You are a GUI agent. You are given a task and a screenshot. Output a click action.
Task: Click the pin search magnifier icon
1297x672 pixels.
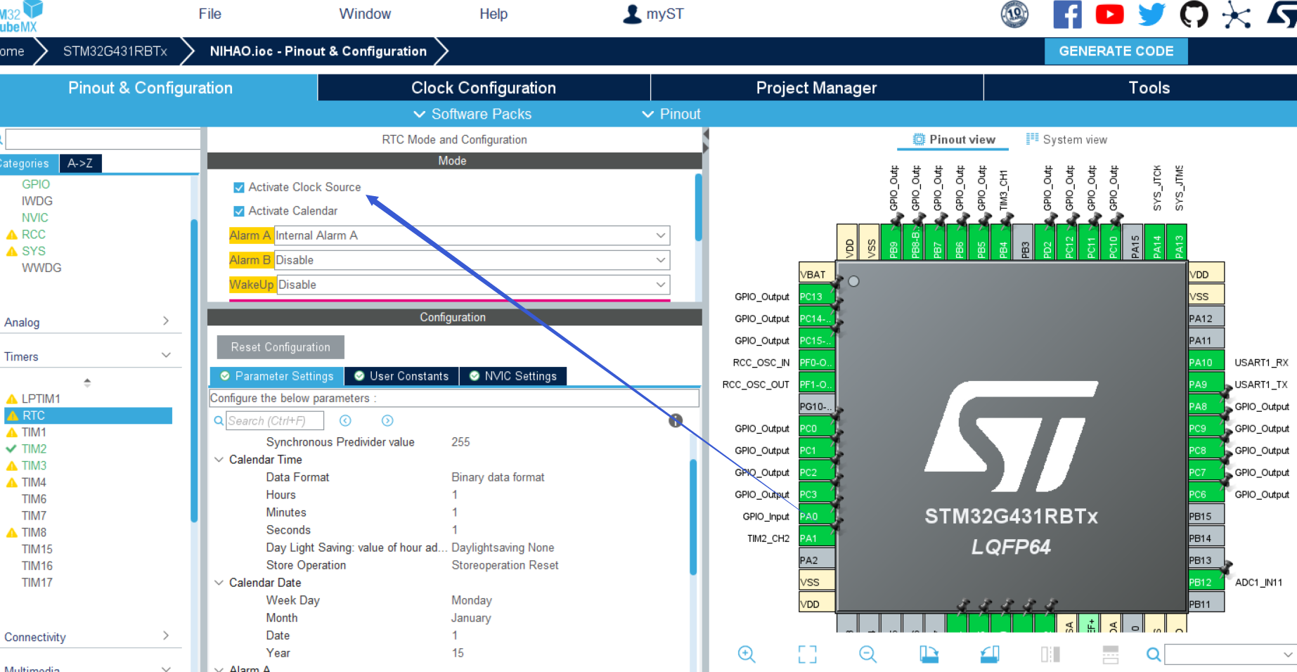click(1153, 654)
